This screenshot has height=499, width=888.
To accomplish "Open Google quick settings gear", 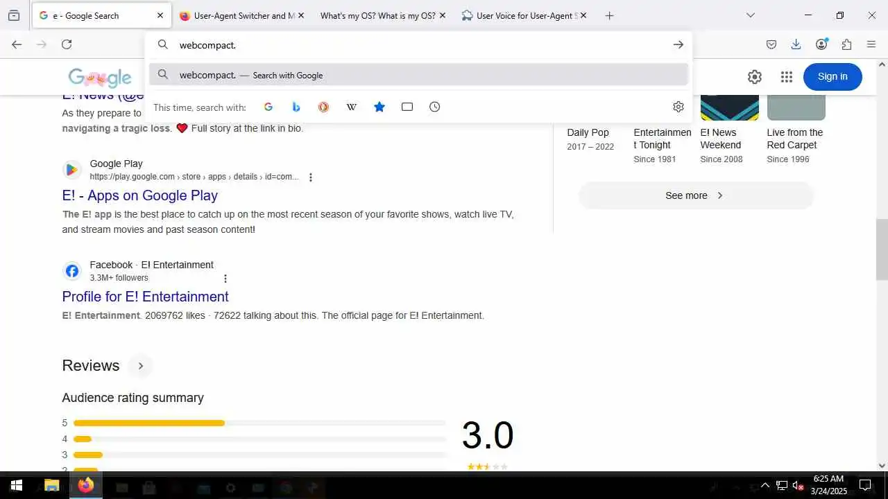I will [755, 77].
